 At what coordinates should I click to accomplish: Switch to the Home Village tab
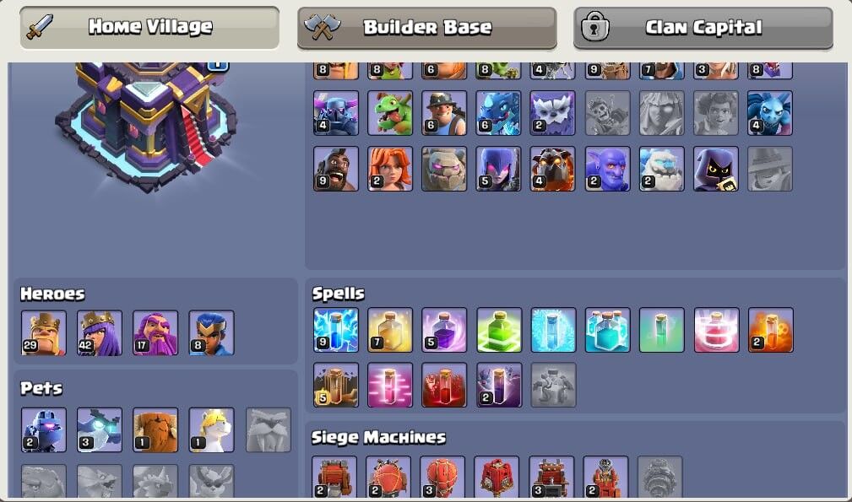point(149,27)
